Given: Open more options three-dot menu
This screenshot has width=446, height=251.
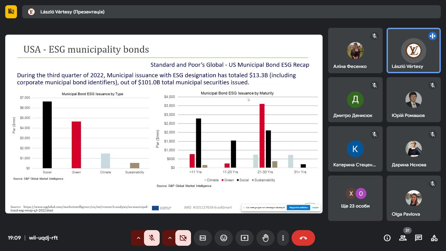Looking at the screenshot, I should pyautogui.click(x=283, y=238).
